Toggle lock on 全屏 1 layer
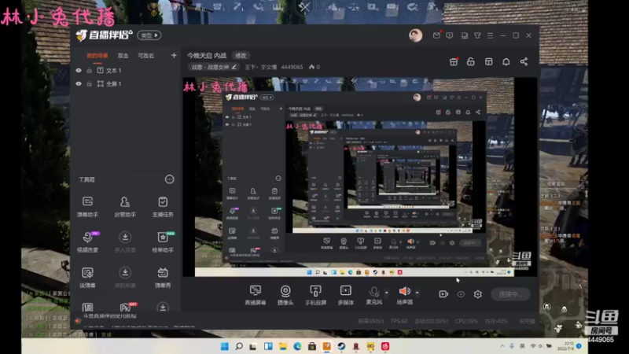Image resolution: width=629 pixels, height=354 pixels. [x=89, y=83]
